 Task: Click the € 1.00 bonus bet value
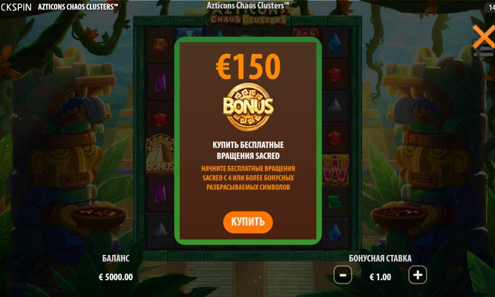[x=380, y=277]
